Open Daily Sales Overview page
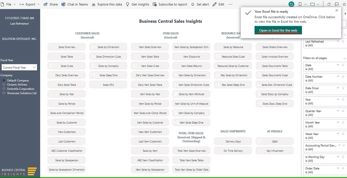347x178 pixels. tap(67, 75)
